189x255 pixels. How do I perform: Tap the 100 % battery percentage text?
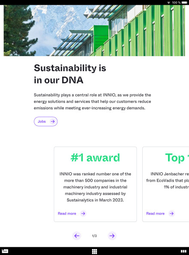(x=176, y=3)
